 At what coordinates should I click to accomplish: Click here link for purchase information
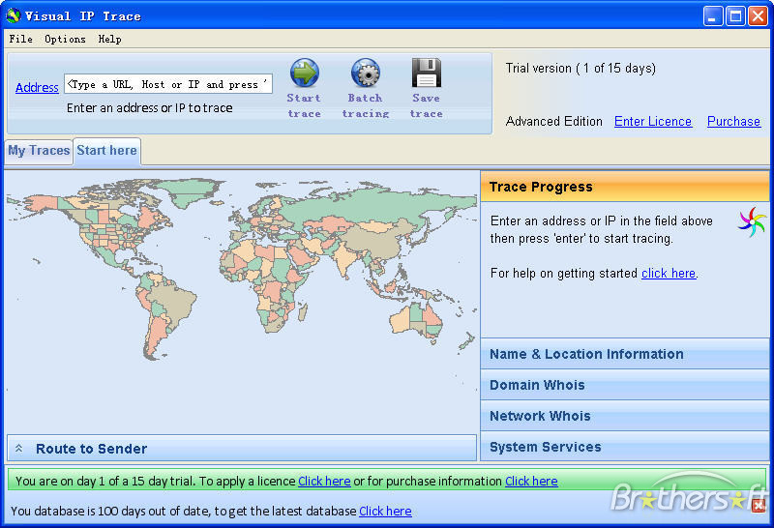point(531,482)
